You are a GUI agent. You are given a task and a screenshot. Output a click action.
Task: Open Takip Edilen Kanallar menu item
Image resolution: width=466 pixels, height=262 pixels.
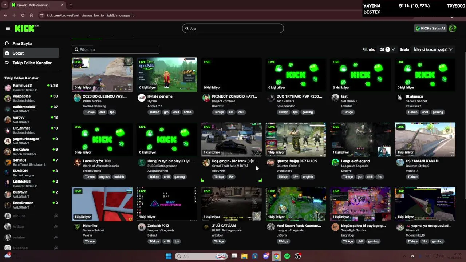pyautogui.click(x=31, y=63)
